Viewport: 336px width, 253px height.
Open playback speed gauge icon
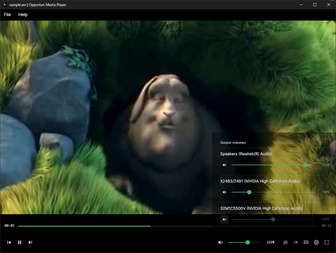point(296,242)
